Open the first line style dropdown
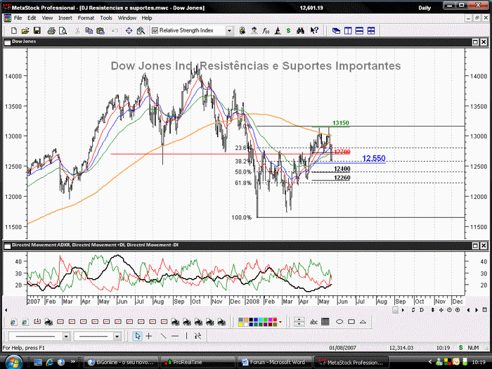492x369 pixels. tap(66, 337)
